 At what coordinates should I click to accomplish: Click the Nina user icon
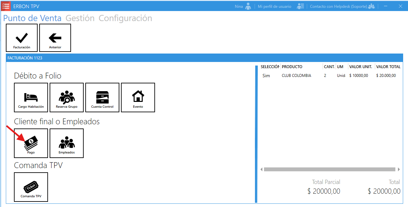tap(248, 6)
